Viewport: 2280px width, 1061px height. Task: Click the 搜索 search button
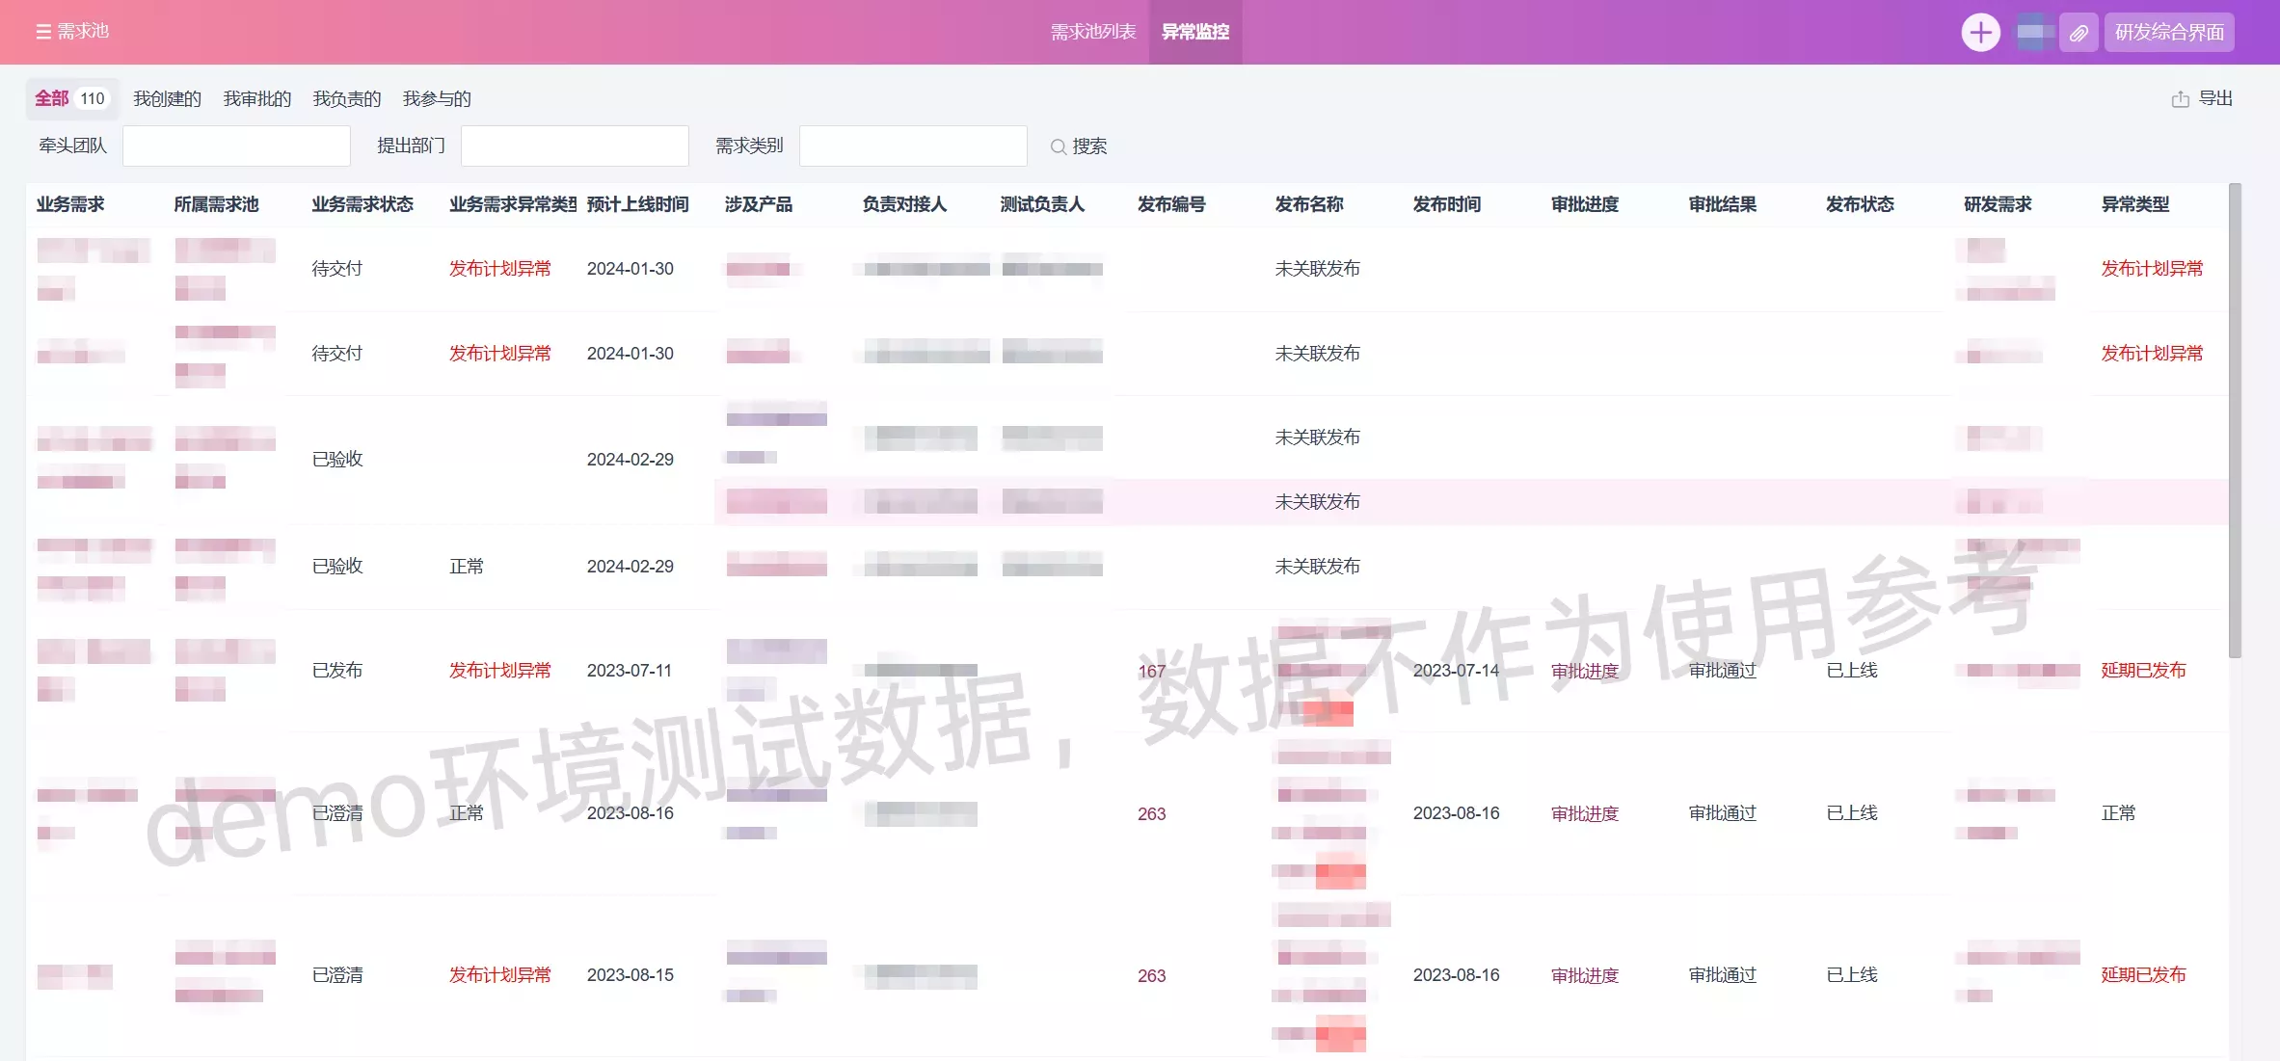pos(1079,146)
